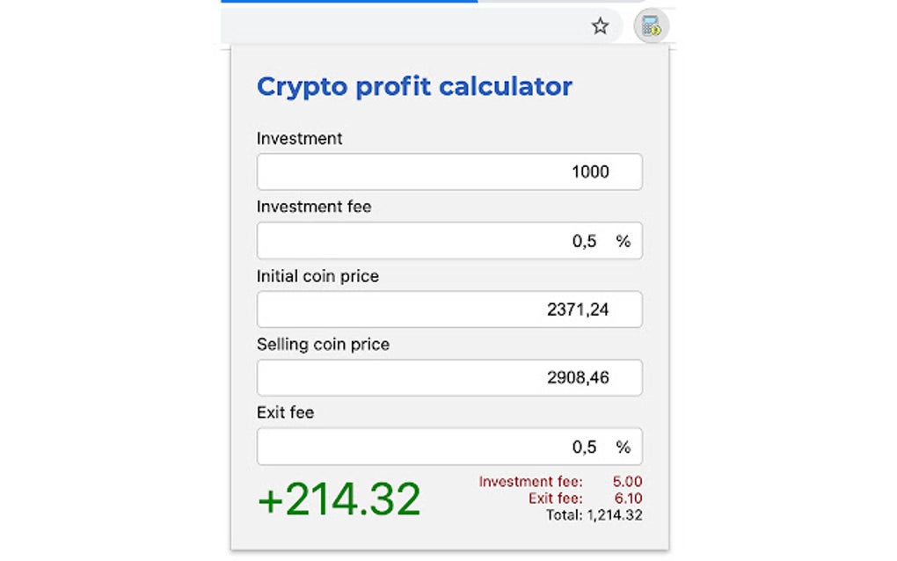Click the bookmark star icon
Image resolution: width=897 pixels, height=561 pixels.
click(x=600, y=25)
